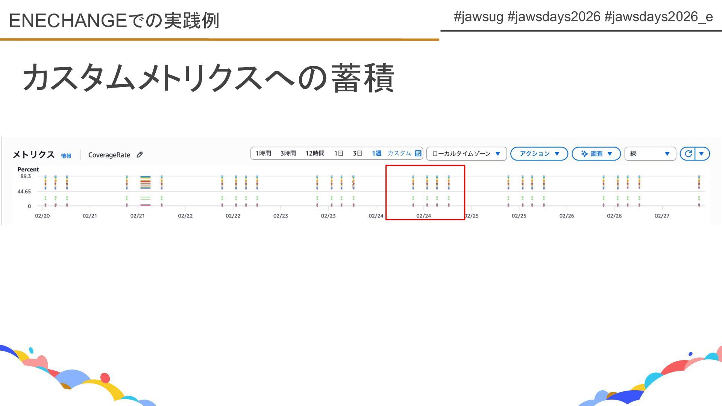Click the pencil icon next to CoverageRate

tap(140, 155)
